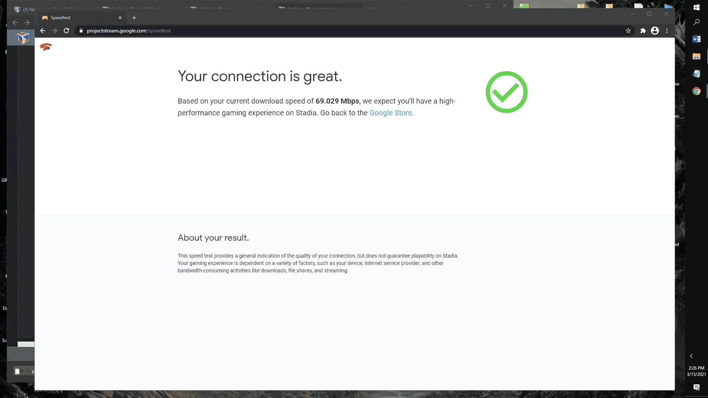The image size is (708, 398).
Task: Open Microsoft Word from taskbar
Action: [x=697, y=39]
